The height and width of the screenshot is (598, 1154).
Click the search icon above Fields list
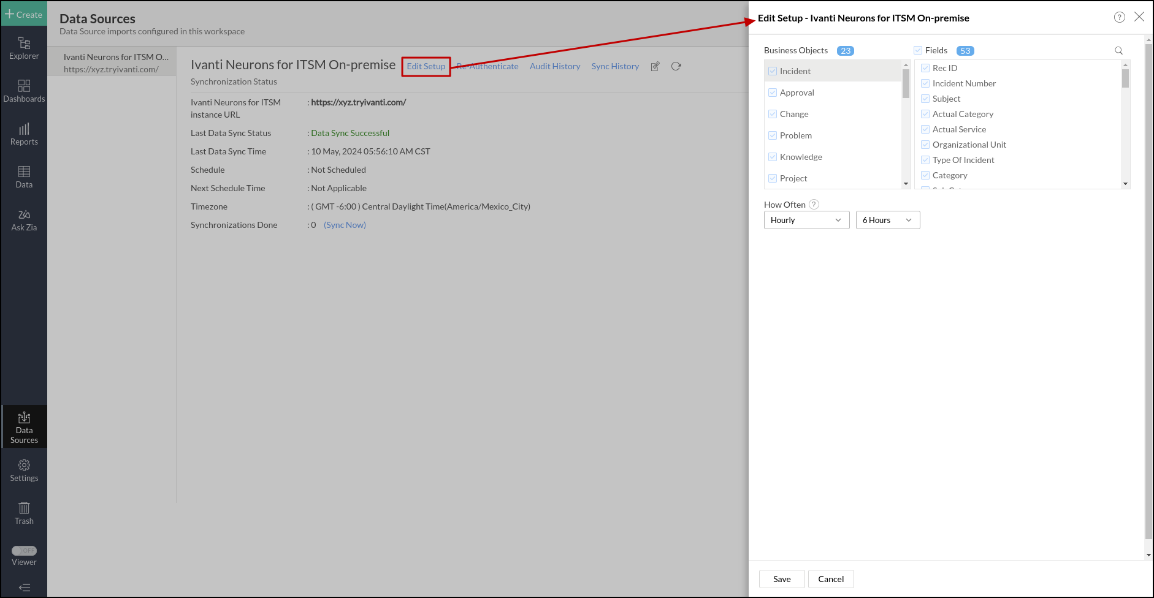[x=1118, y=51]
